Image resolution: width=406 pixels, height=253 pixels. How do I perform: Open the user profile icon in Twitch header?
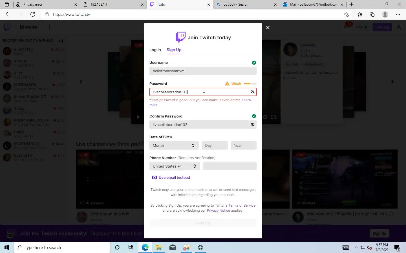pyautogui.click(x=399, y=27)
